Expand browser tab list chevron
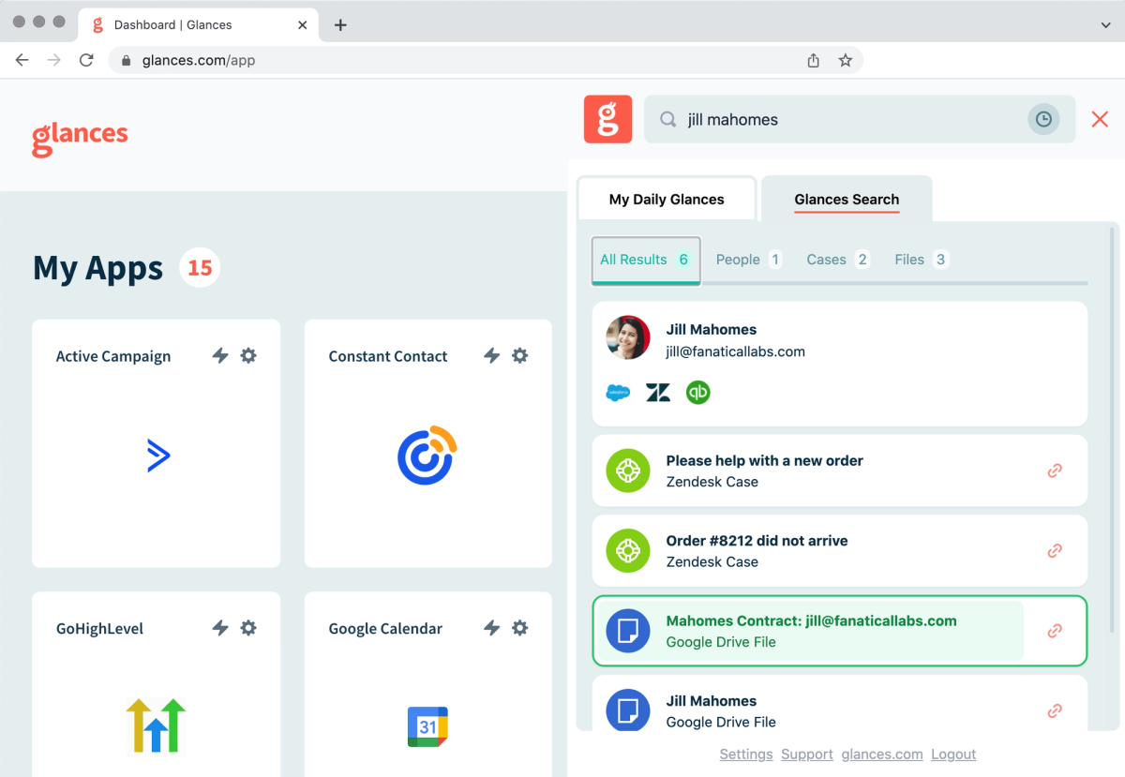 [1105, 25]
